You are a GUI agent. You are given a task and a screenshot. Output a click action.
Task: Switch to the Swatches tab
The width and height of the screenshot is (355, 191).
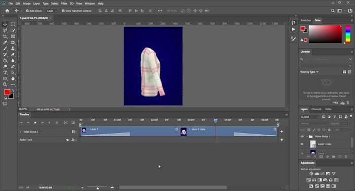tap(305, 20)
